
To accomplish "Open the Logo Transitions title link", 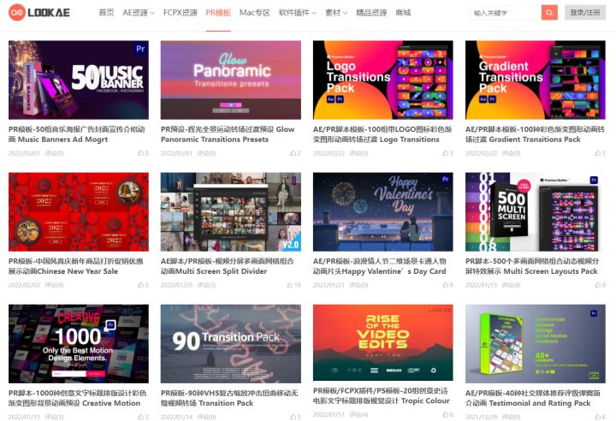I will pyautogui.click(x=382, y=134).
